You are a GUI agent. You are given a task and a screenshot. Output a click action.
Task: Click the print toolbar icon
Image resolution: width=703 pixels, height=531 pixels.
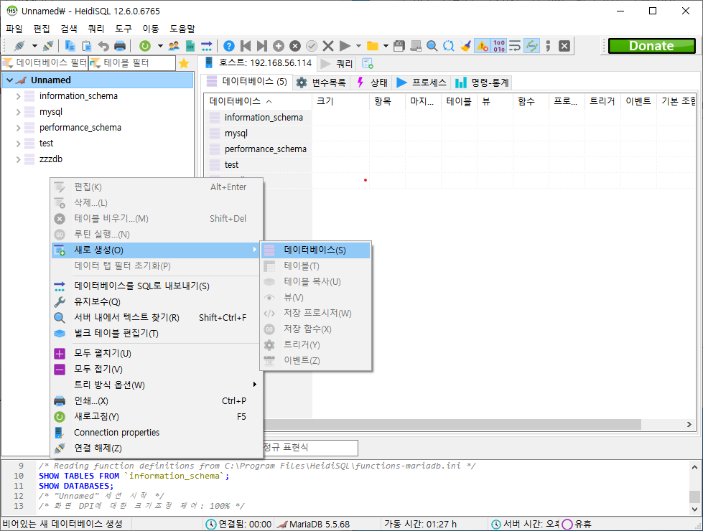pos(120,46)
